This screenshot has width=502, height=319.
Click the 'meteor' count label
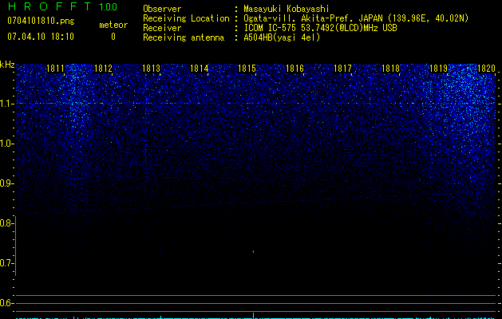[x=113, y=25]
